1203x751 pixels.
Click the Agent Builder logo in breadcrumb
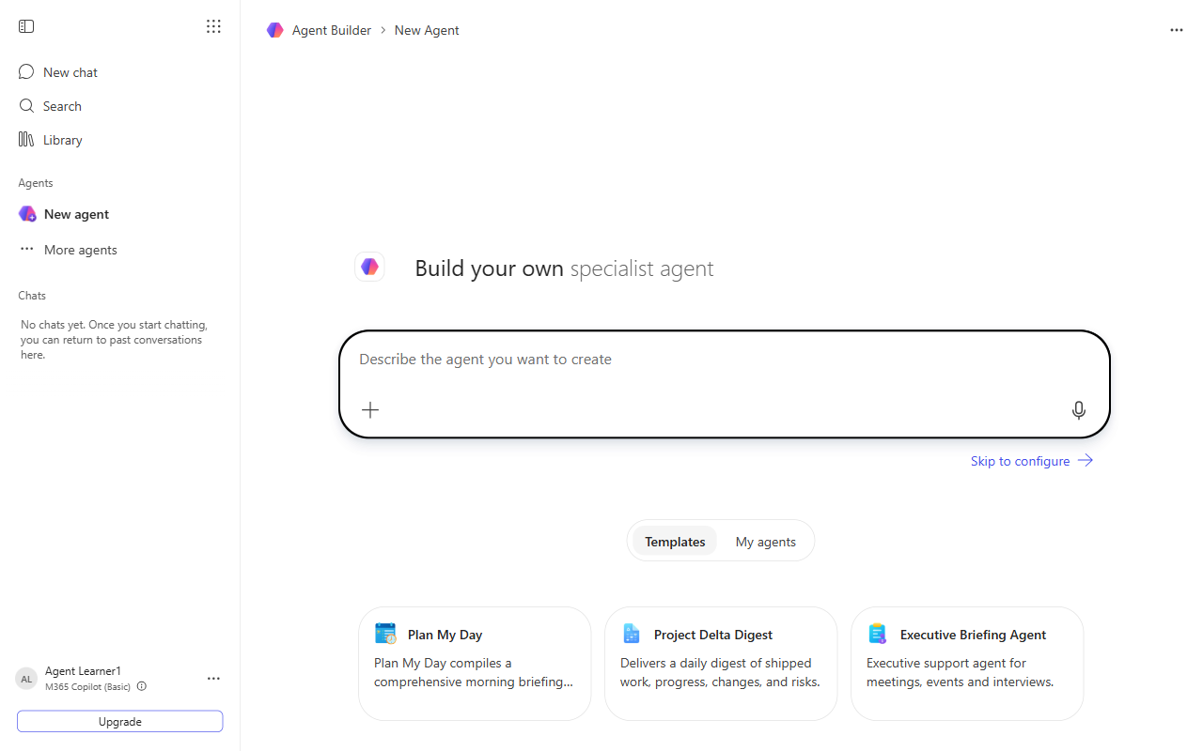274,30
